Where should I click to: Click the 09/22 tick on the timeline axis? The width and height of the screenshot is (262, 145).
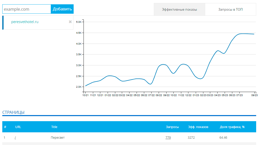(166, 95)
